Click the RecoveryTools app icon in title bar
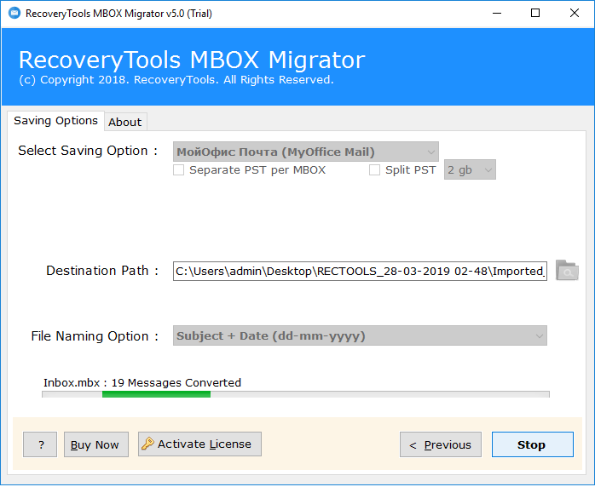Viewport: 595px width, 487px height. click(x=14, y=14)
